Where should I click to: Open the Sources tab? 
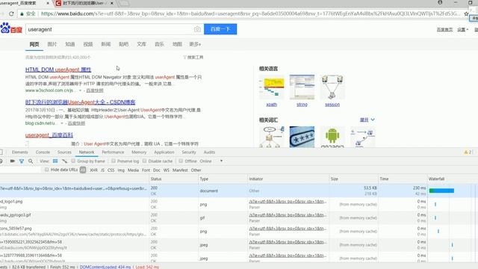64,152
